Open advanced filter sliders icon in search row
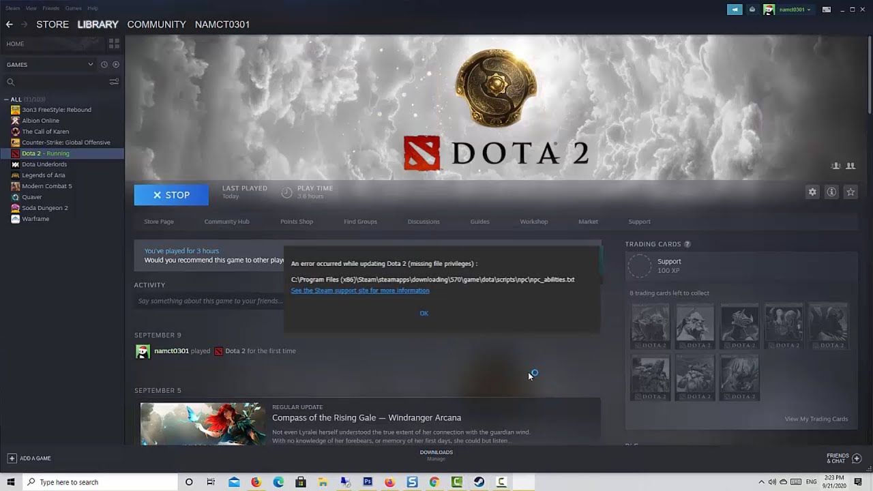873x491 pixels. click(x=114, y=82)
